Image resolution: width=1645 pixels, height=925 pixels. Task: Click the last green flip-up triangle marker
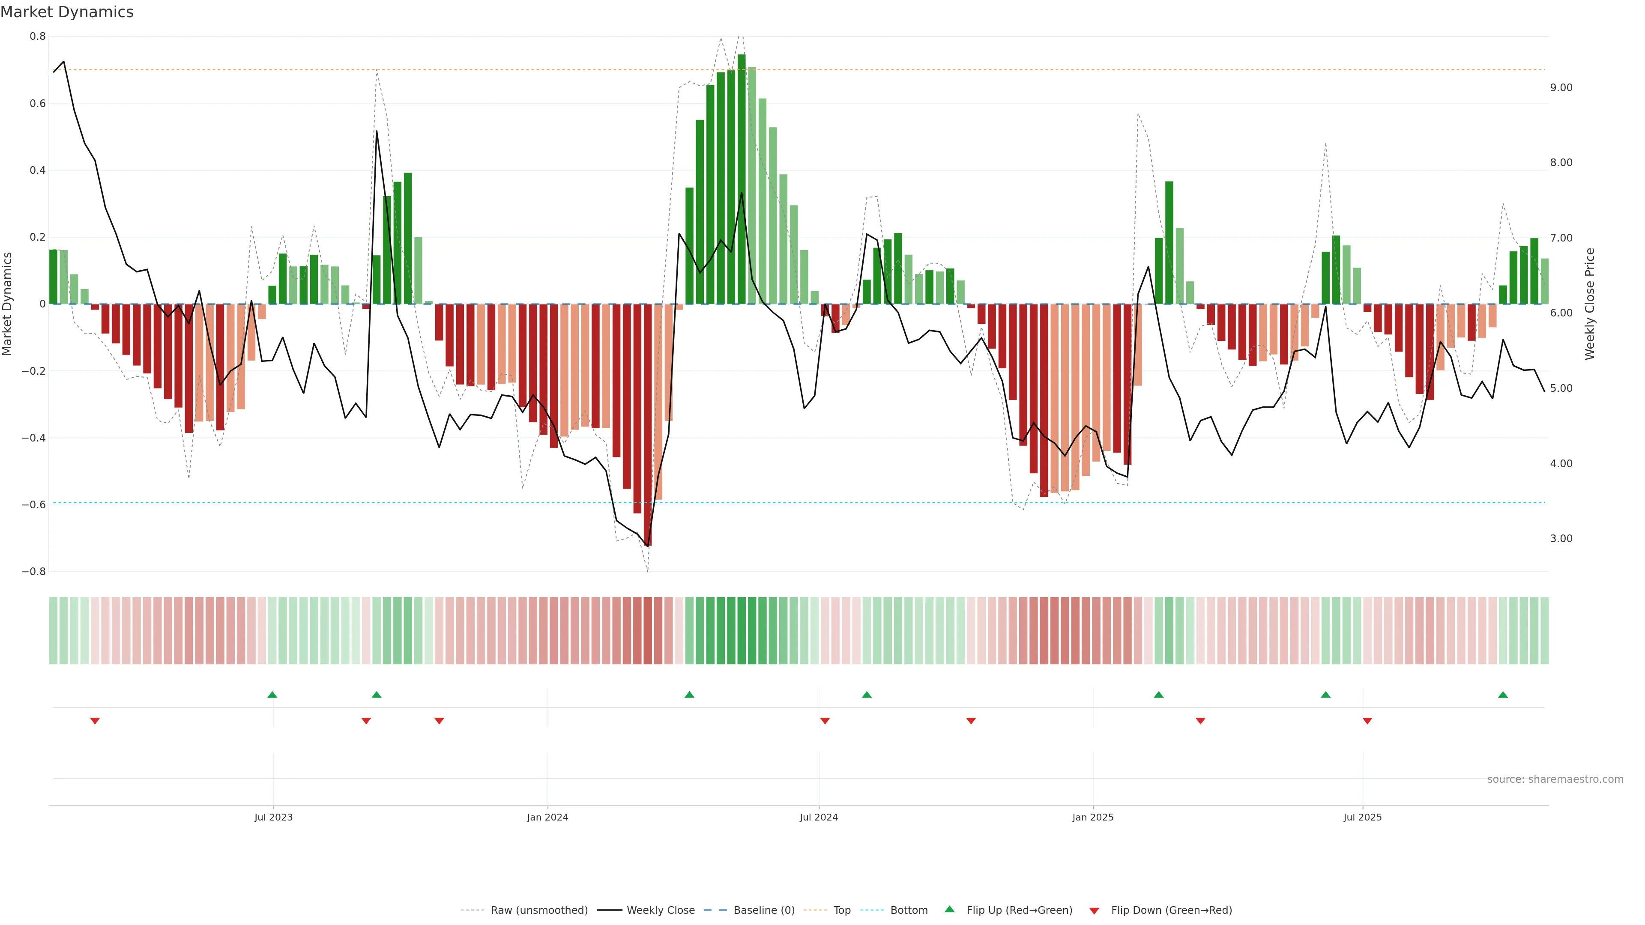click(x=1503, y=695)
